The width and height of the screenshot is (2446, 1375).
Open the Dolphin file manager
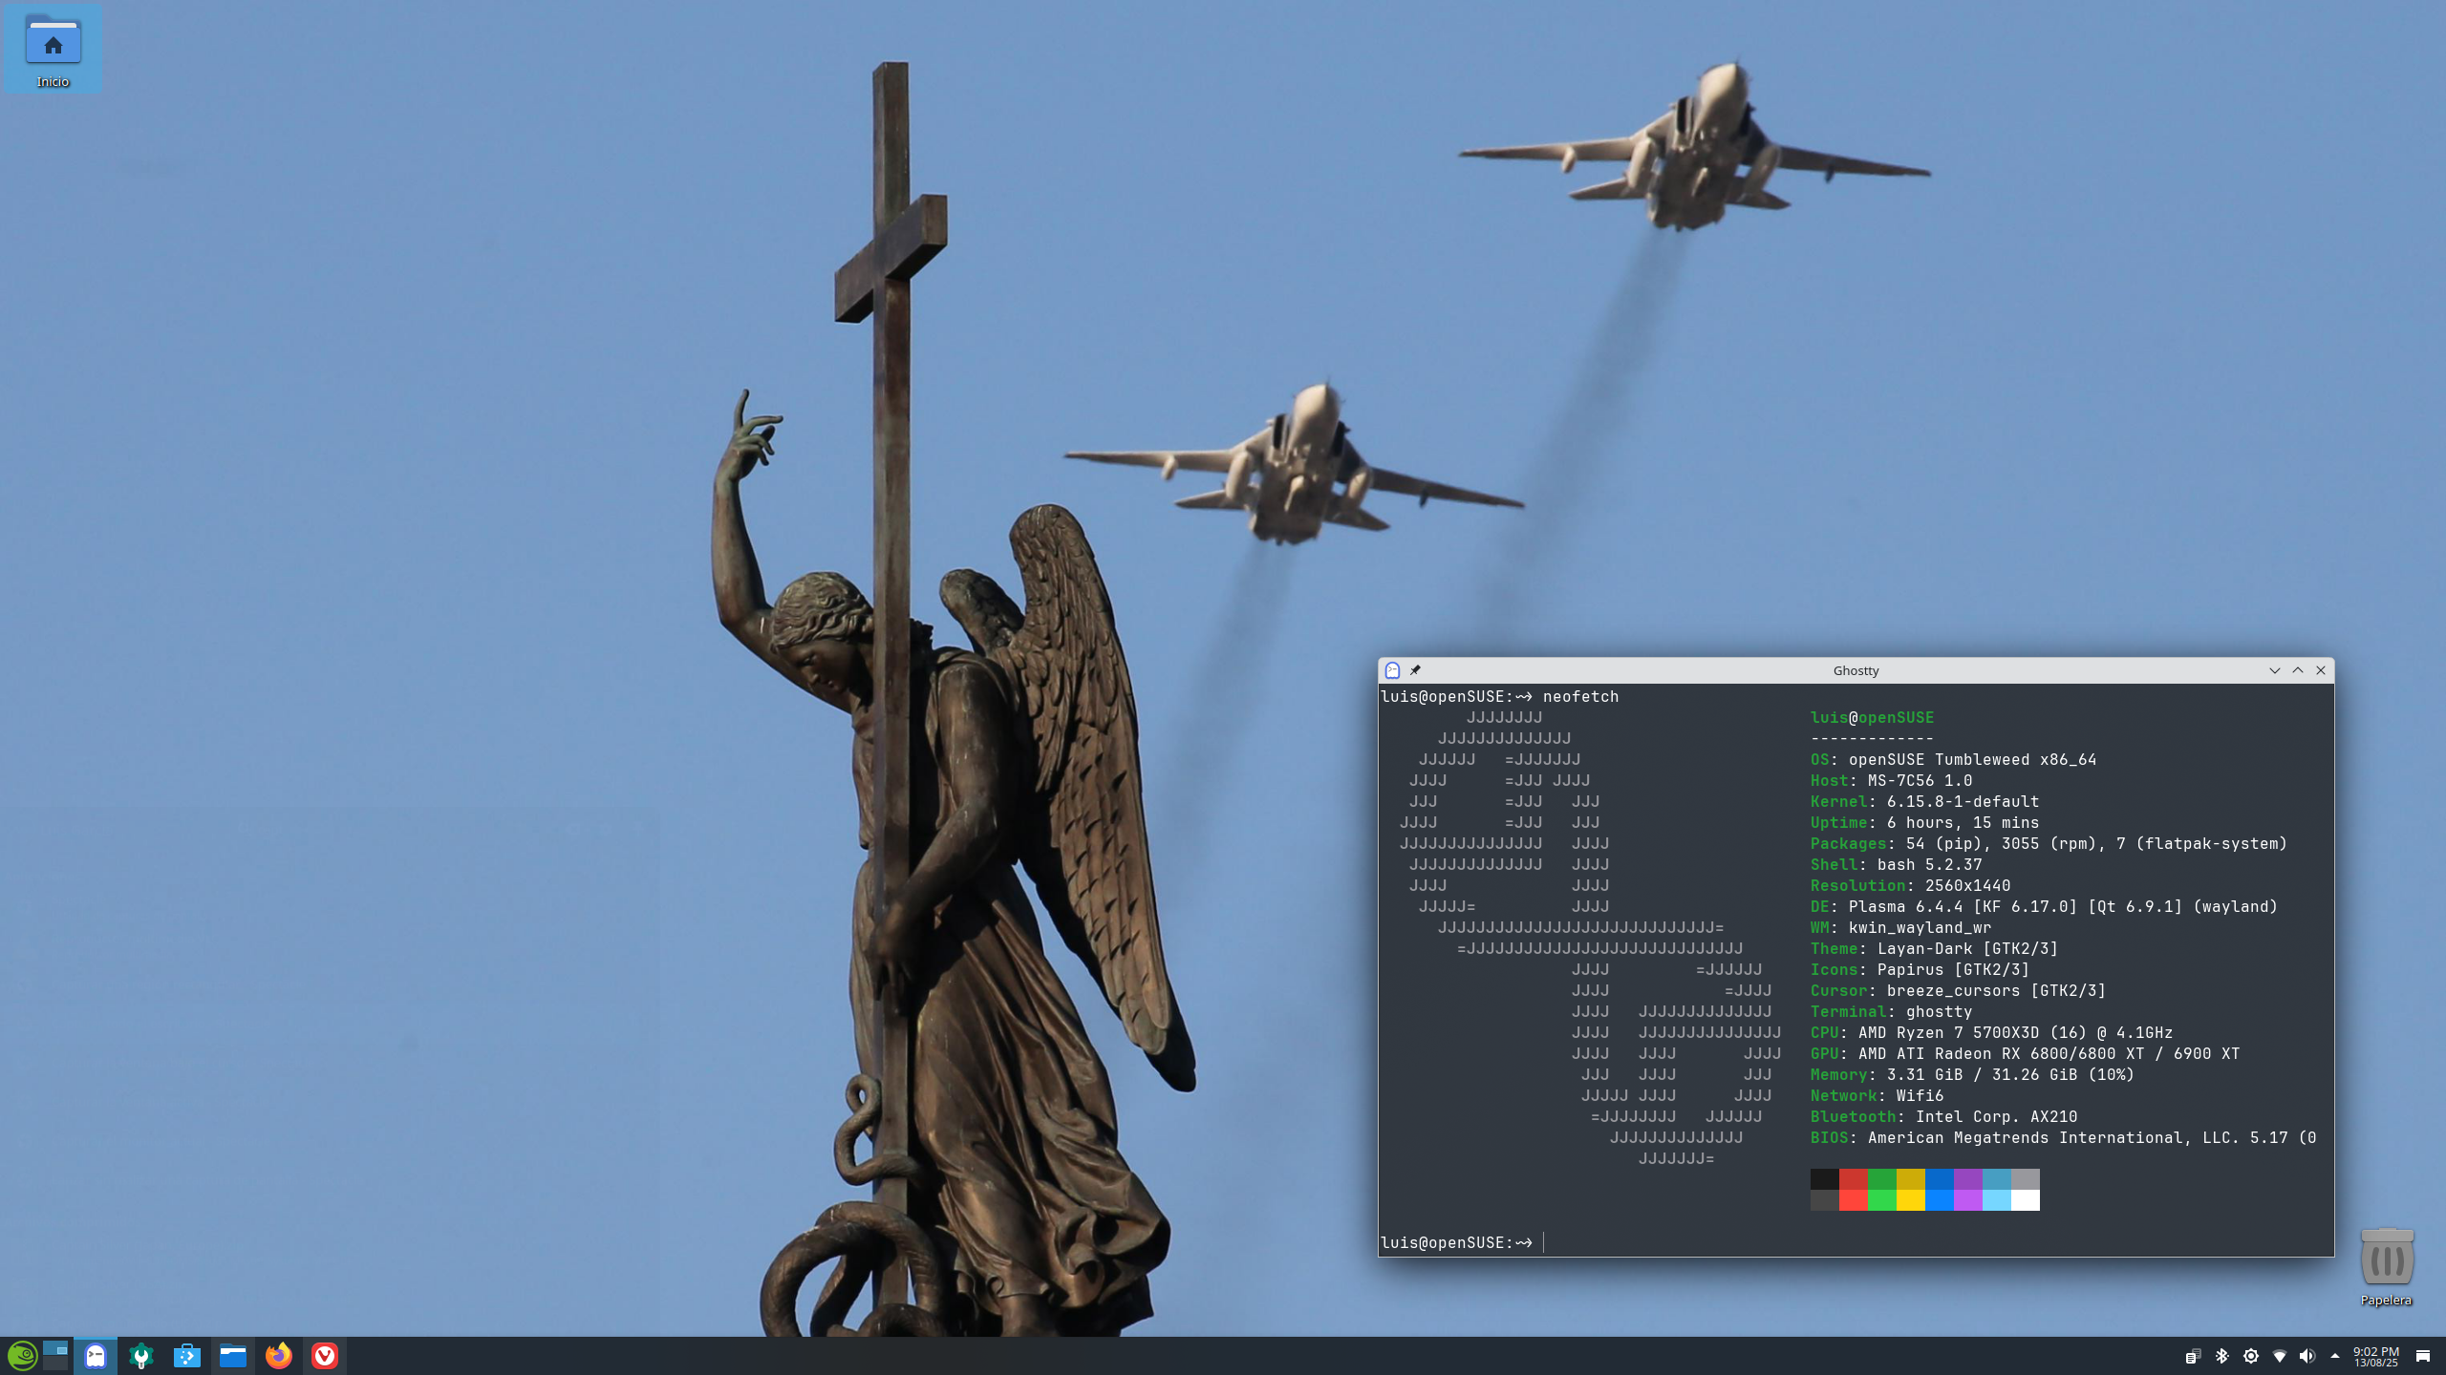point(232,1356)
